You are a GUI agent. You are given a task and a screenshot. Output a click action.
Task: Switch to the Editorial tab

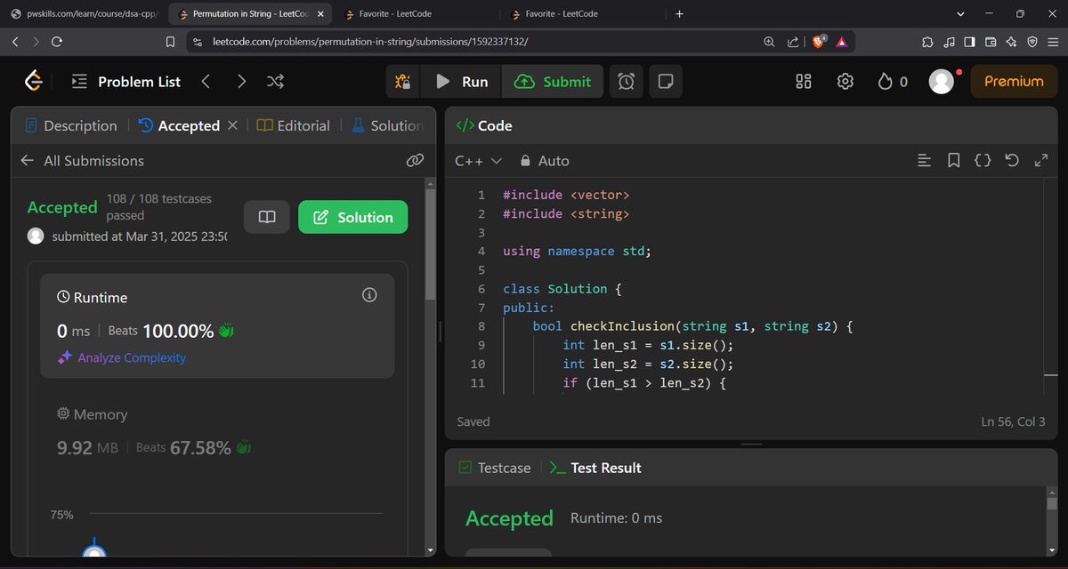(293, 125)
